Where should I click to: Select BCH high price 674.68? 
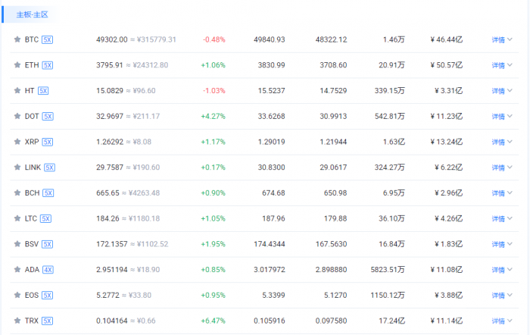[273, 193]
